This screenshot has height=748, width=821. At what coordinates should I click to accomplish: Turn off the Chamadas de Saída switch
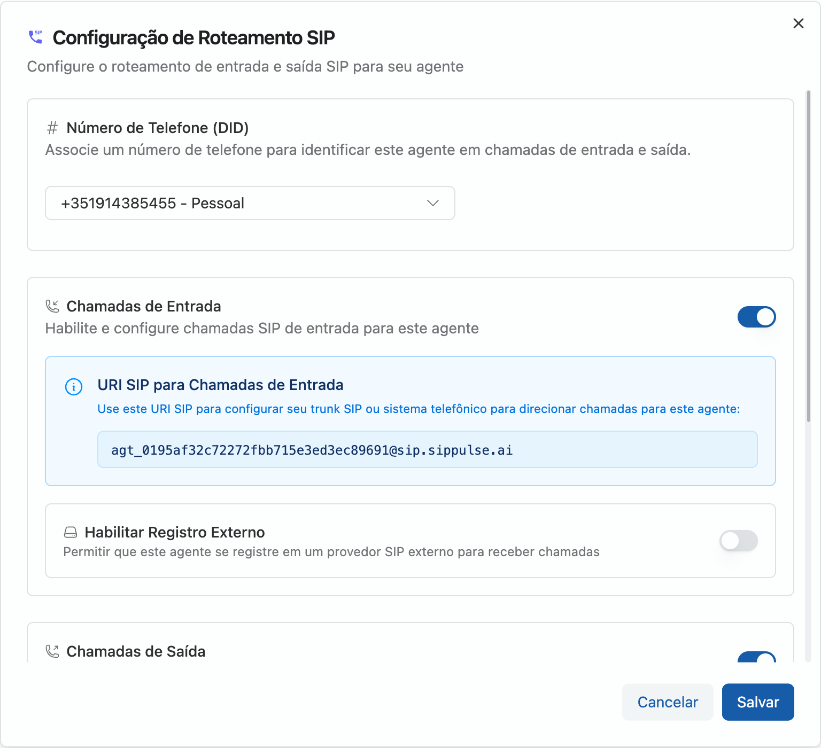pos(757,660)
